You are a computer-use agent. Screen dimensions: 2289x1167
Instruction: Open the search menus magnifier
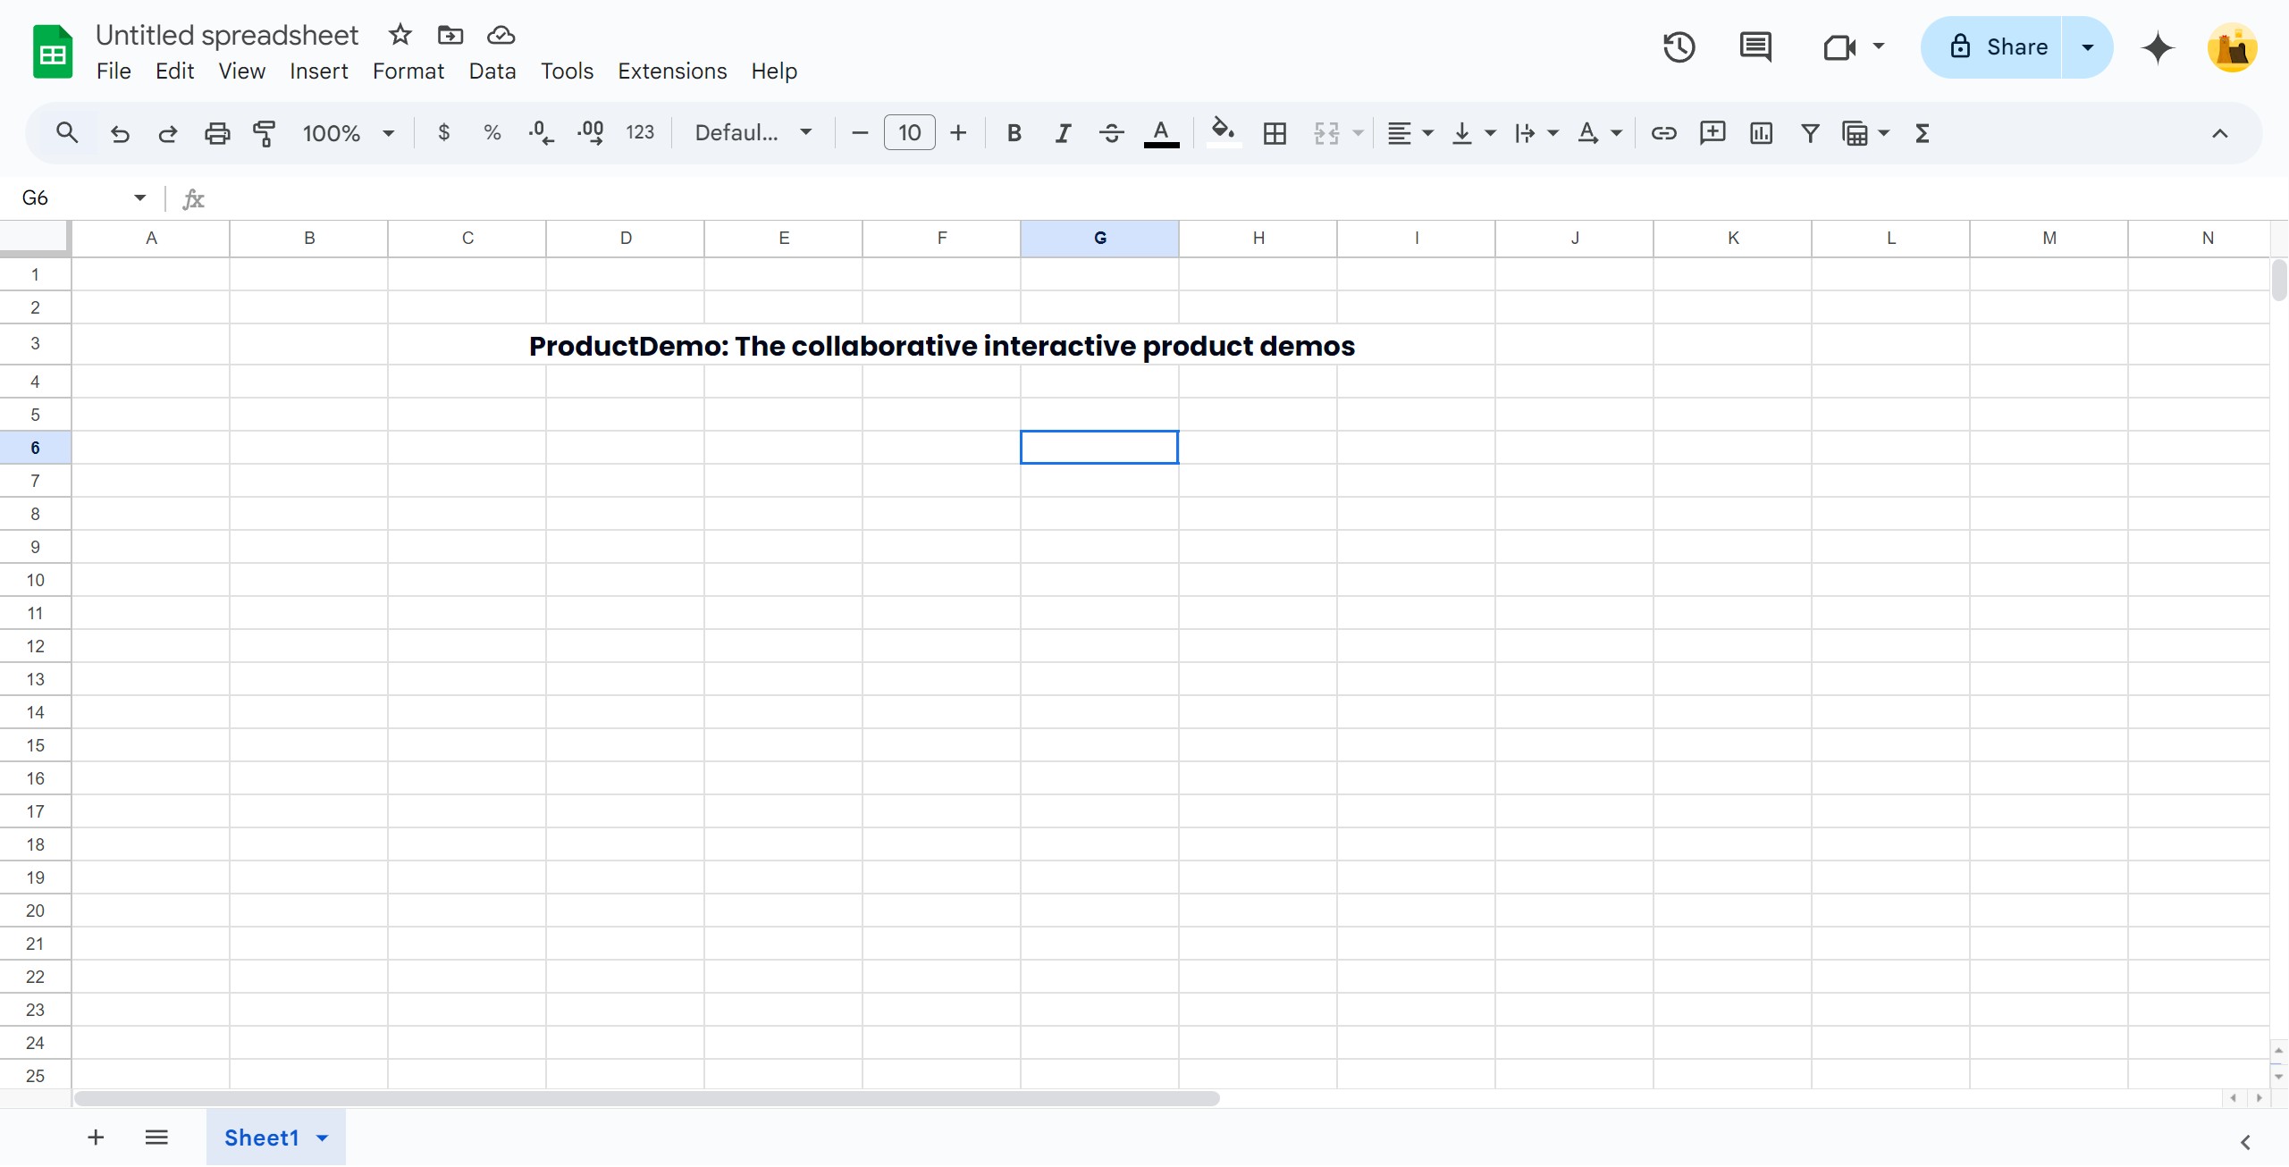click(66, 133)
